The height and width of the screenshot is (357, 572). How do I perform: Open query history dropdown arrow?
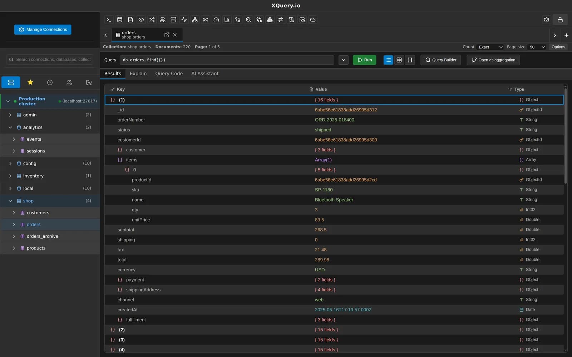coord(344,60)
